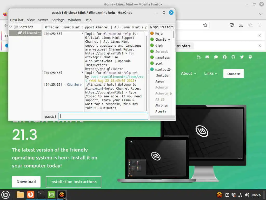Select user Aavar in user list

click(160, 81)
